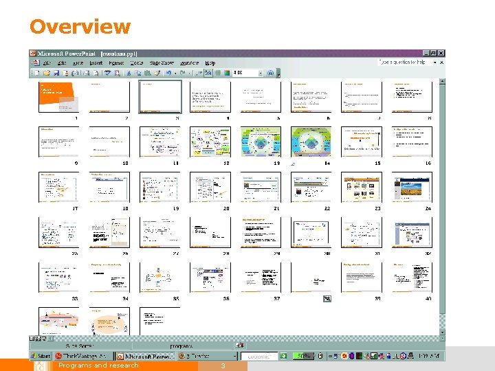
Task: Expand the Toolbar Options chevron
Action: (x=278, y=74)
